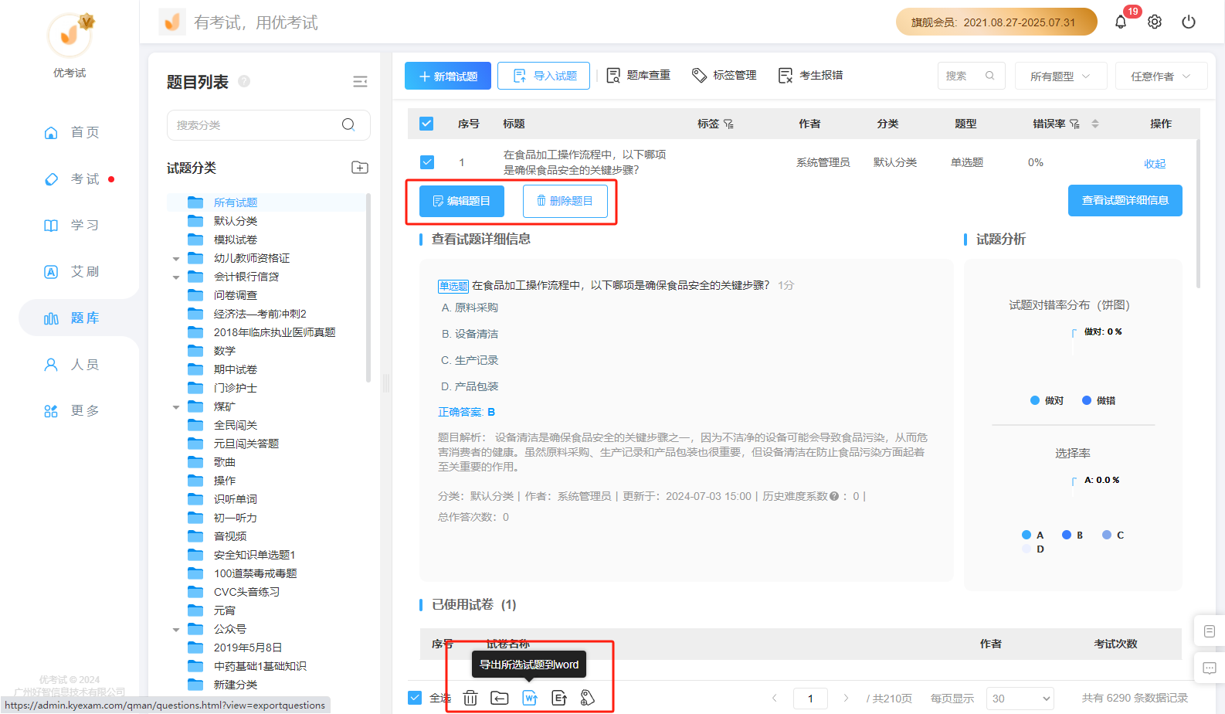
Task: Focus the page number input box
Action: [811, 699]
